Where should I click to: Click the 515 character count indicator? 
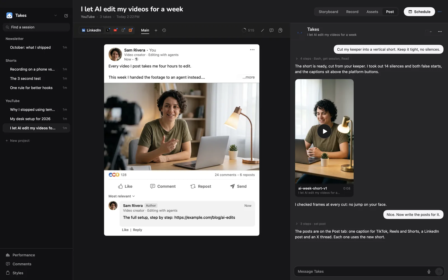coord(248,30)
